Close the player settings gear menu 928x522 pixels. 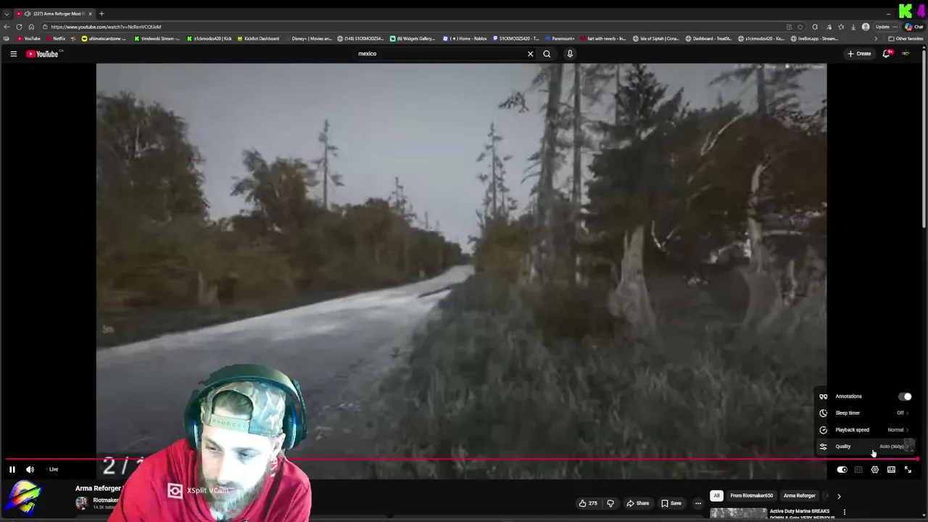click(x=875, y=470)
